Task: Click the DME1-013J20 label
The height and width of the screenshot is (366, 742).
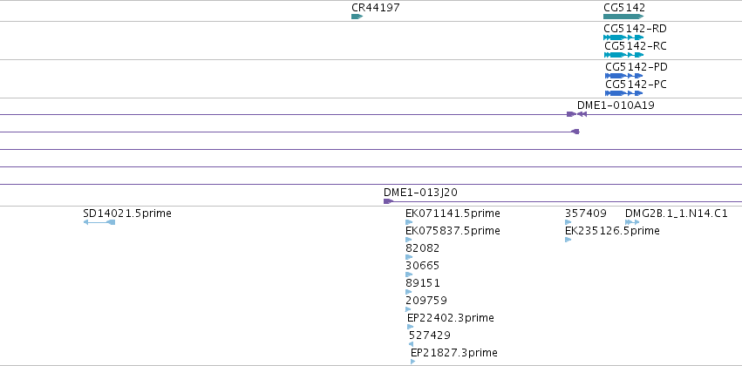Action: click(420, 193)
